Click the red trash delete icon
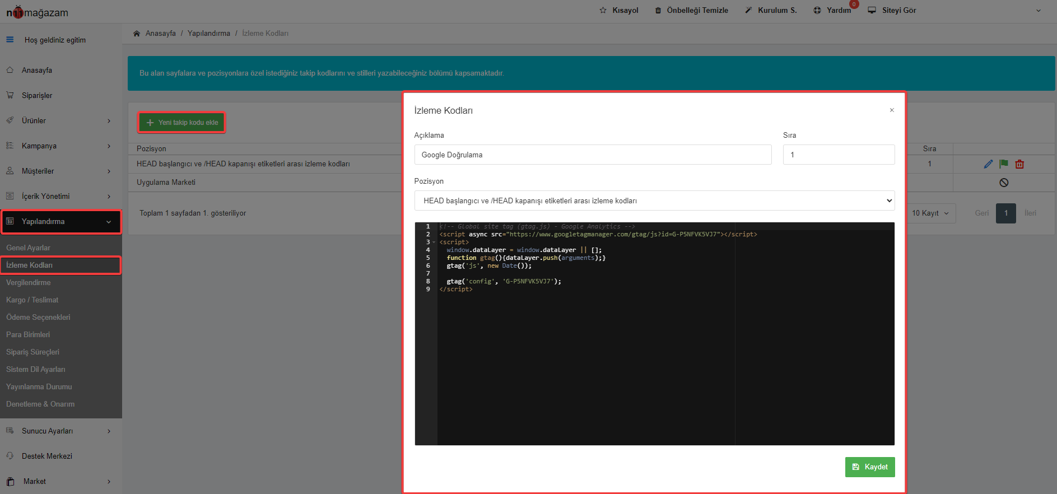Image resolution: width=1057 pixels, height=494 pixels. point(1019,164)
